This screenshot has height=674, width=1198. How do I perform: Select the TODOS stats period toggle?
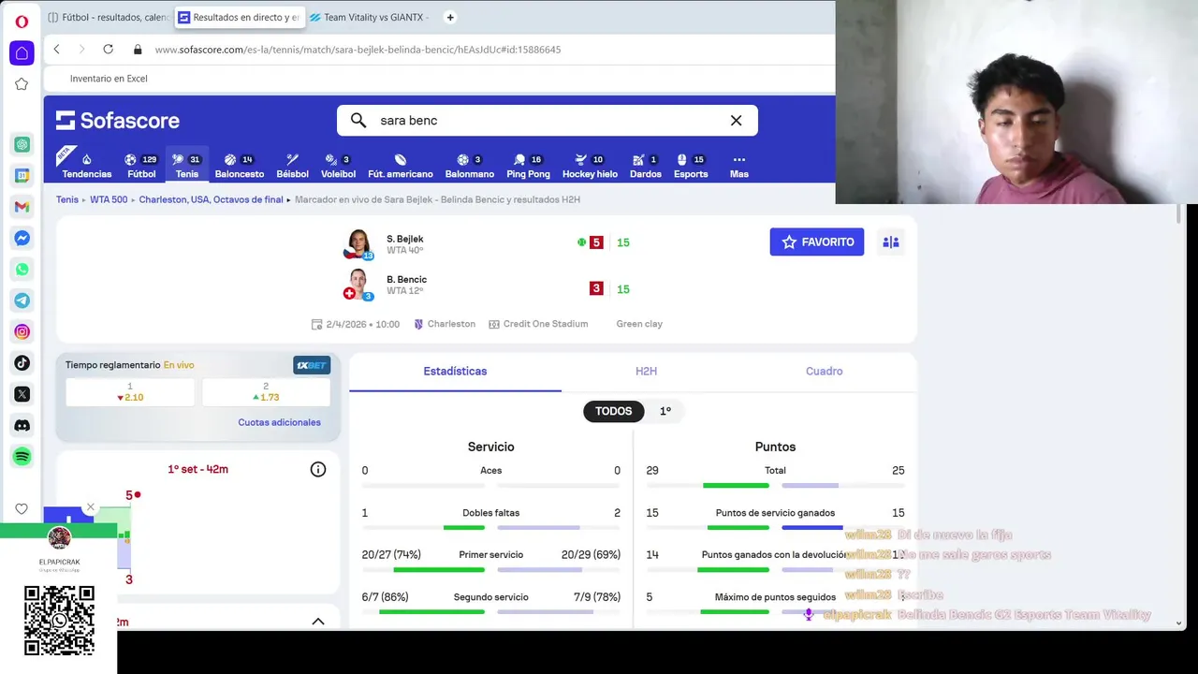tap(614, 411)
